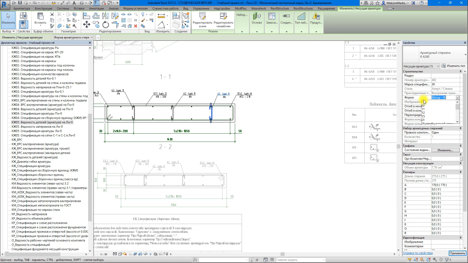
Task: Click the Save icon in quick access toolbar
Action: tap(20, 3)
